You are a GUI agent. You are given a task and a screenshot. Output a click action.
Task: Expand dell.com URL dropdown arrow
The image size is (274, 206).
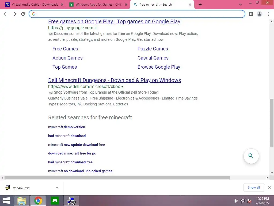coord(123,87)
